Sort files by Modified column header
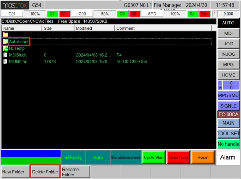 [94, 28]
